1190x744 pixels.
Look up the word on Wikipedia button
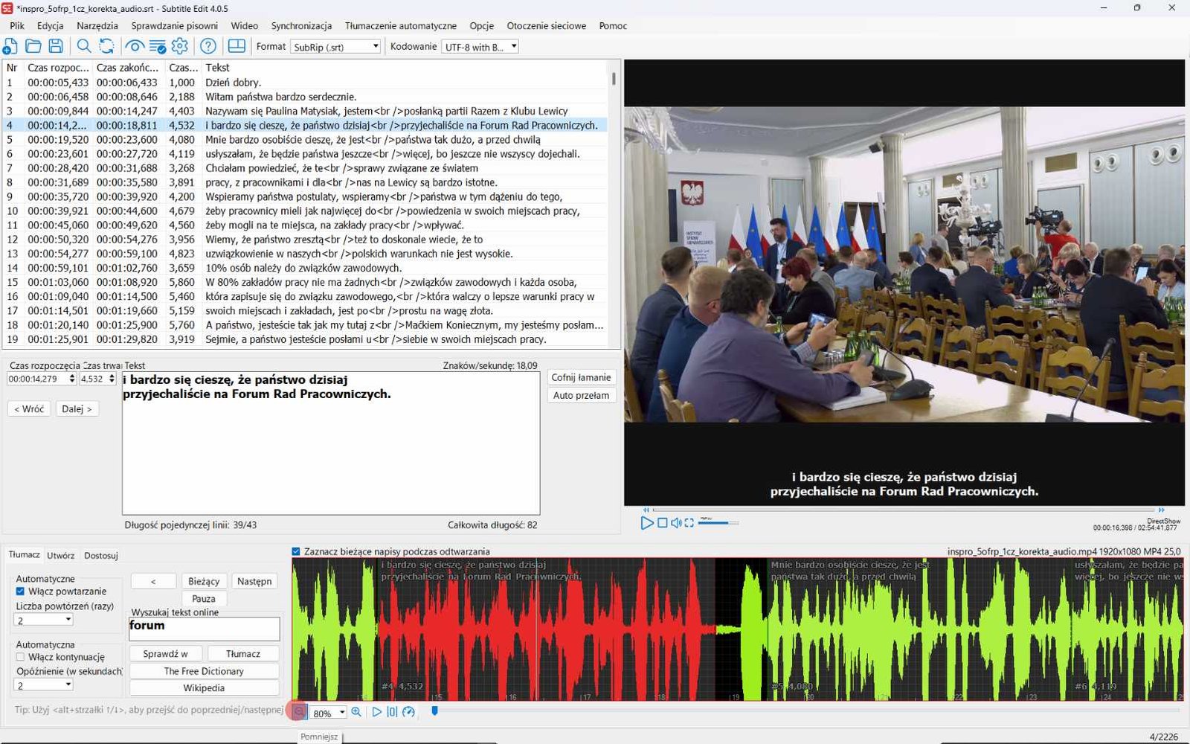point(204,688)
